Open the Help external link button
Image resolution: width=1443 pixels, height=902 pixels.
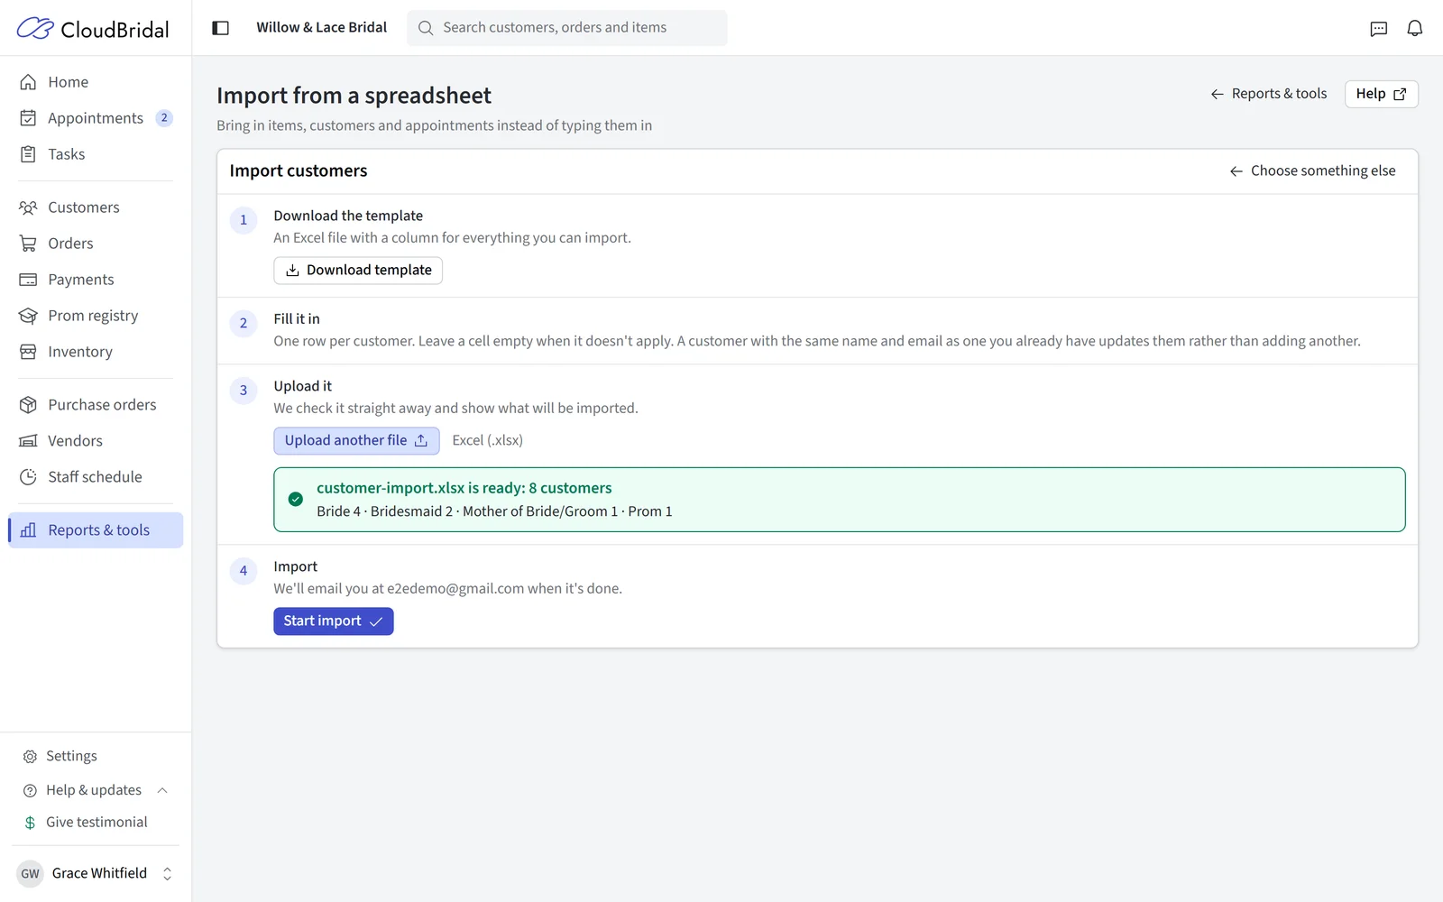coord(1381,94)
